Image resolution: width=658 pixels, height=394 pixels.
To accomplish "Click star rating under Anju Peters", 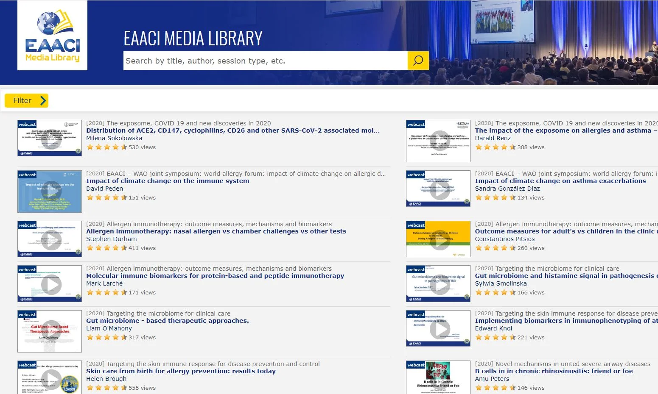I will pyautogui.click(x=496, y=388).
